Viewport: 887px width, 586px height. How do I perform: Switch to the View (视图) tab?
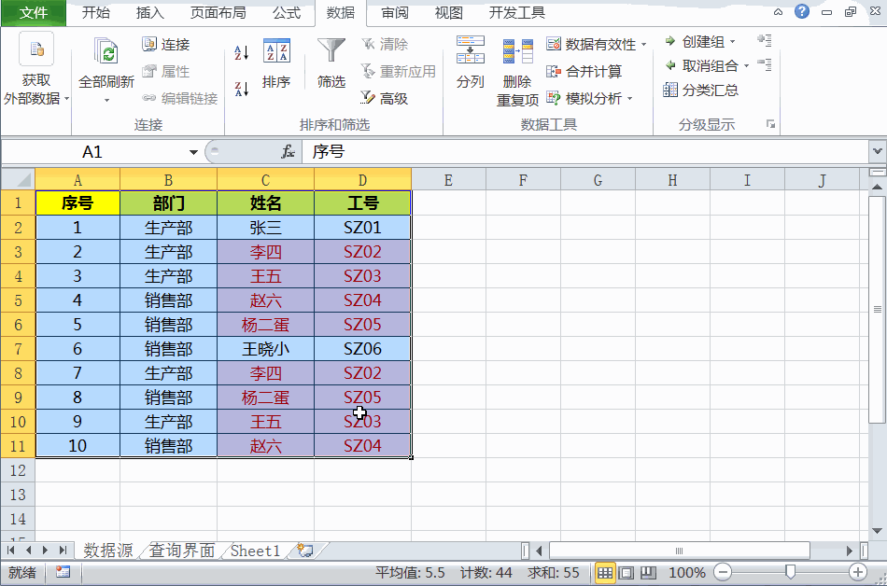(x=448, y=12)
